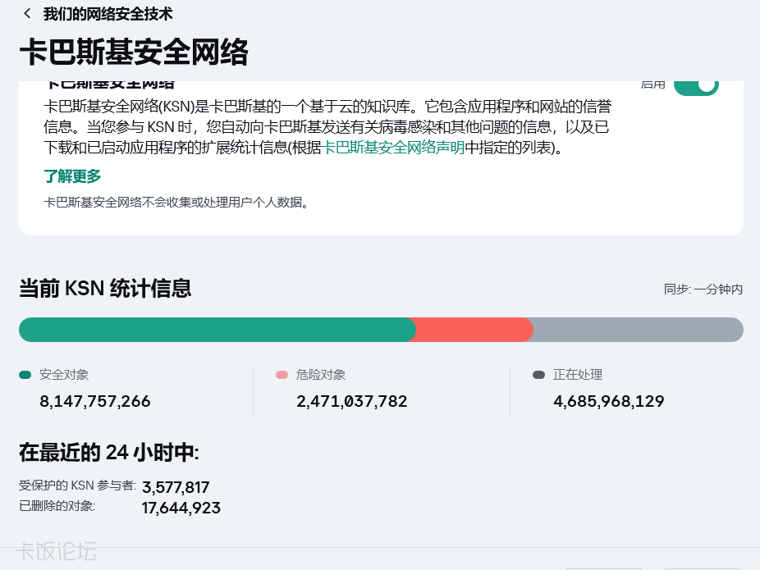Click the 当前 KSN 统计信息 heading
This screenshot has width=760, height=570.
click(x=105, y=289)
